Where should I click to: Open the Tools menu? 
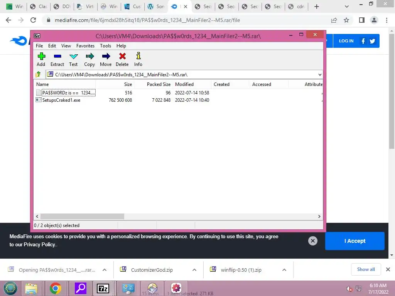point(105,46)
